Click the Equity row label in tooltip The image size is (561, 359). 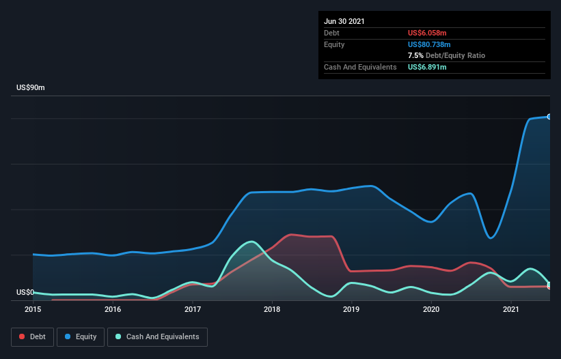coord(334,44)
